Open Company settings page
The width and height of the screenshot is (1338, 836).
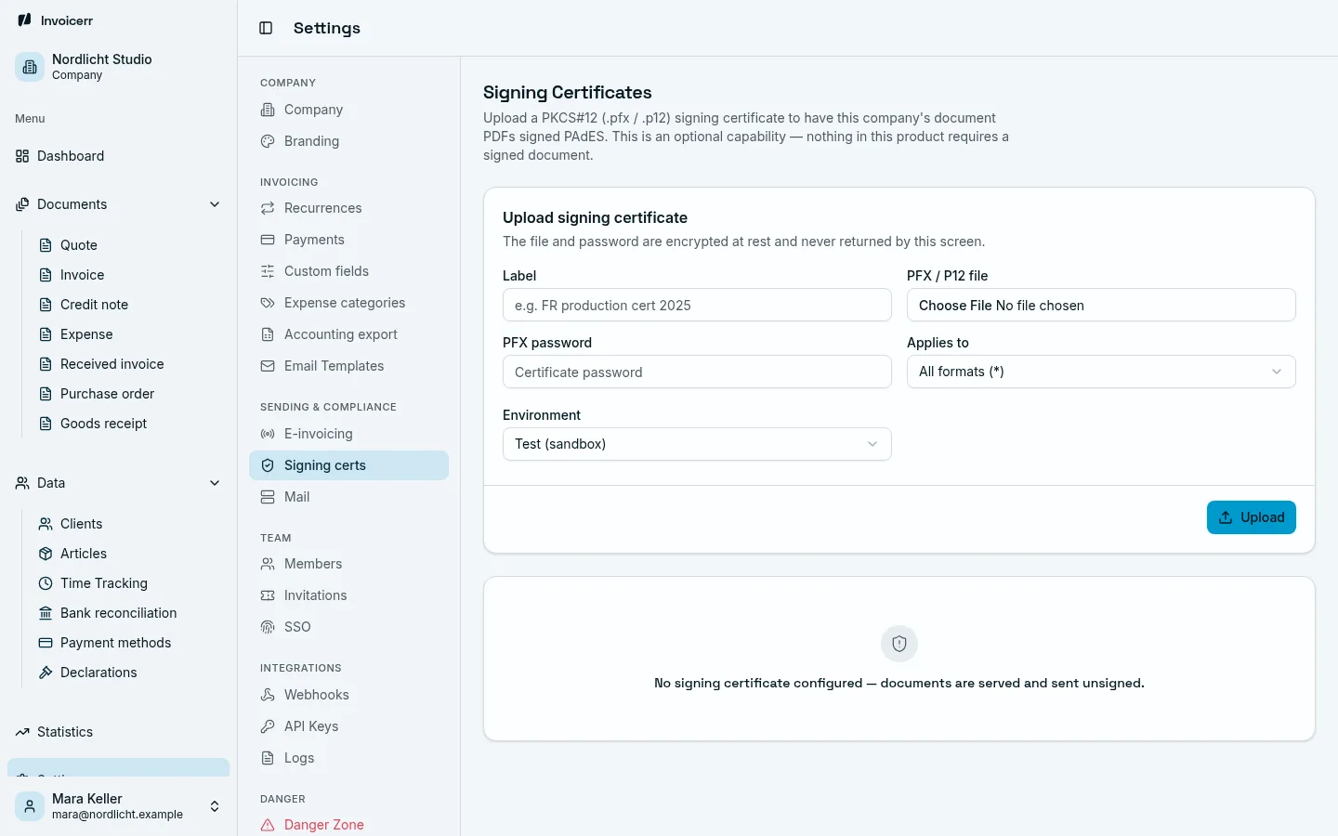pos(348,110)
